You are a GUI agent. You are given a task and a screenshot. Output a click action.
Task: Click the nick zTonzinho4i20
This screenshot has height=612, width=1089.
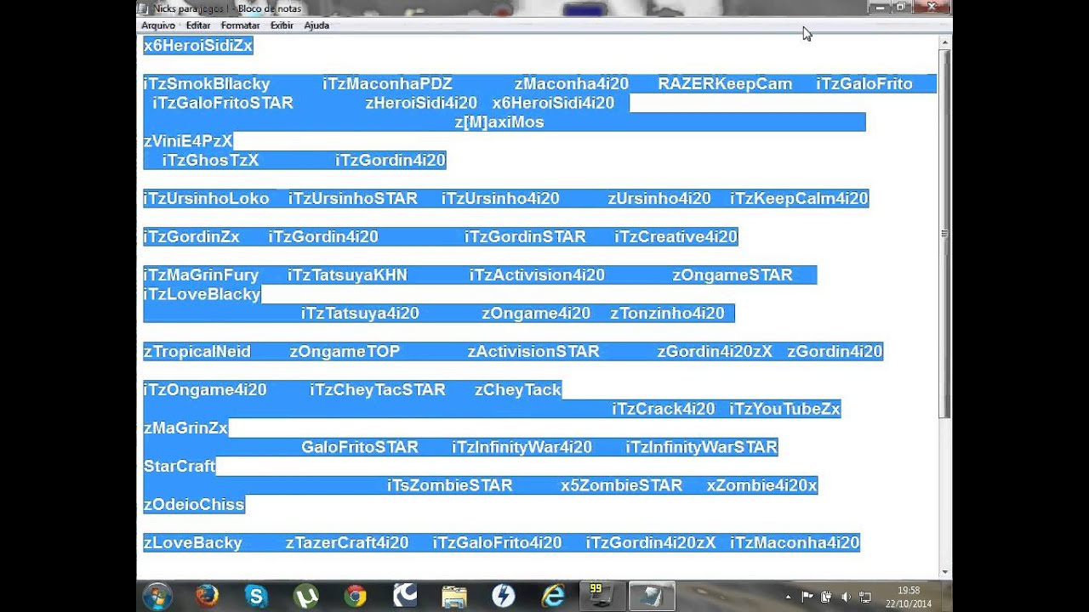tap(667, 314)
